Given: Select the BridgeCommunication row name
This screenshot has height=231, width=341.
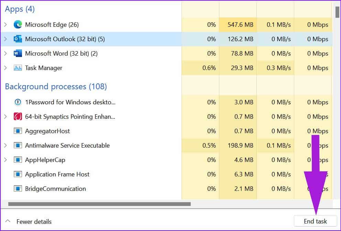Looking at the screenshot, I should click(55, 189).
